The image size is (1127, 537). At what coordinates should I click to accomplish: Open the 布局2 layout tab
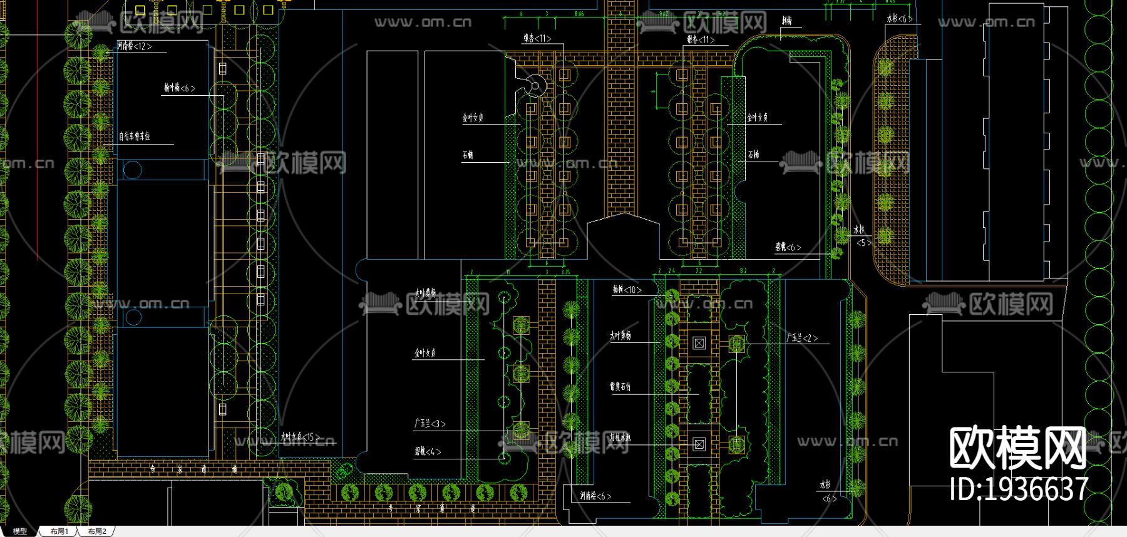97,531
